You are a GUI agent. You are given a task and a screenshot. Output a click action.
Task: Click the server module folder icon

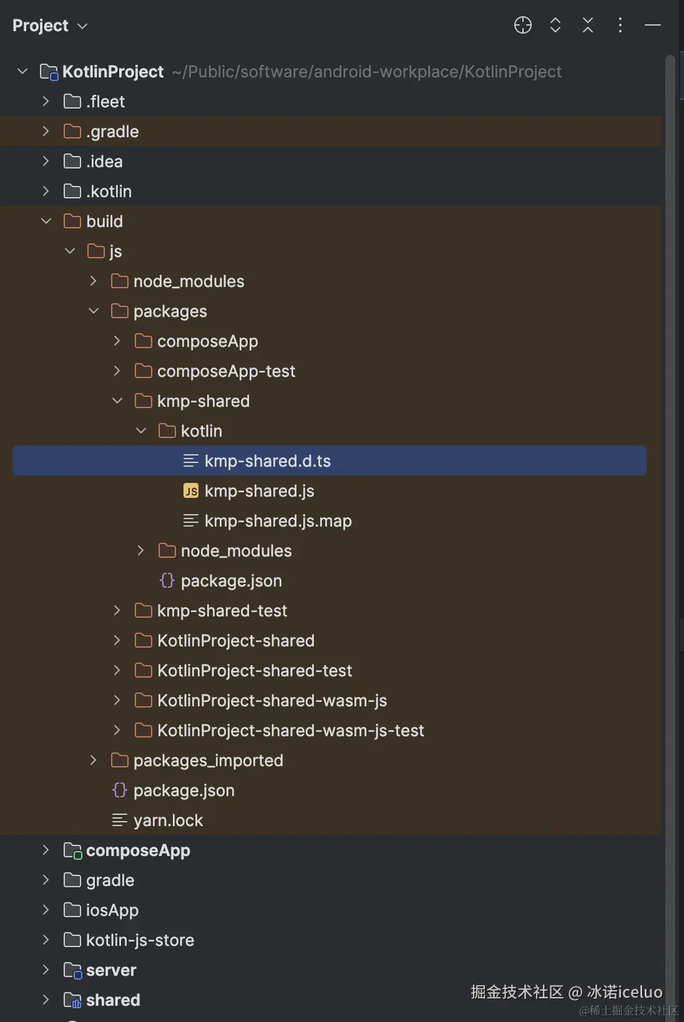pyautogui.click(x=72, y=970)
